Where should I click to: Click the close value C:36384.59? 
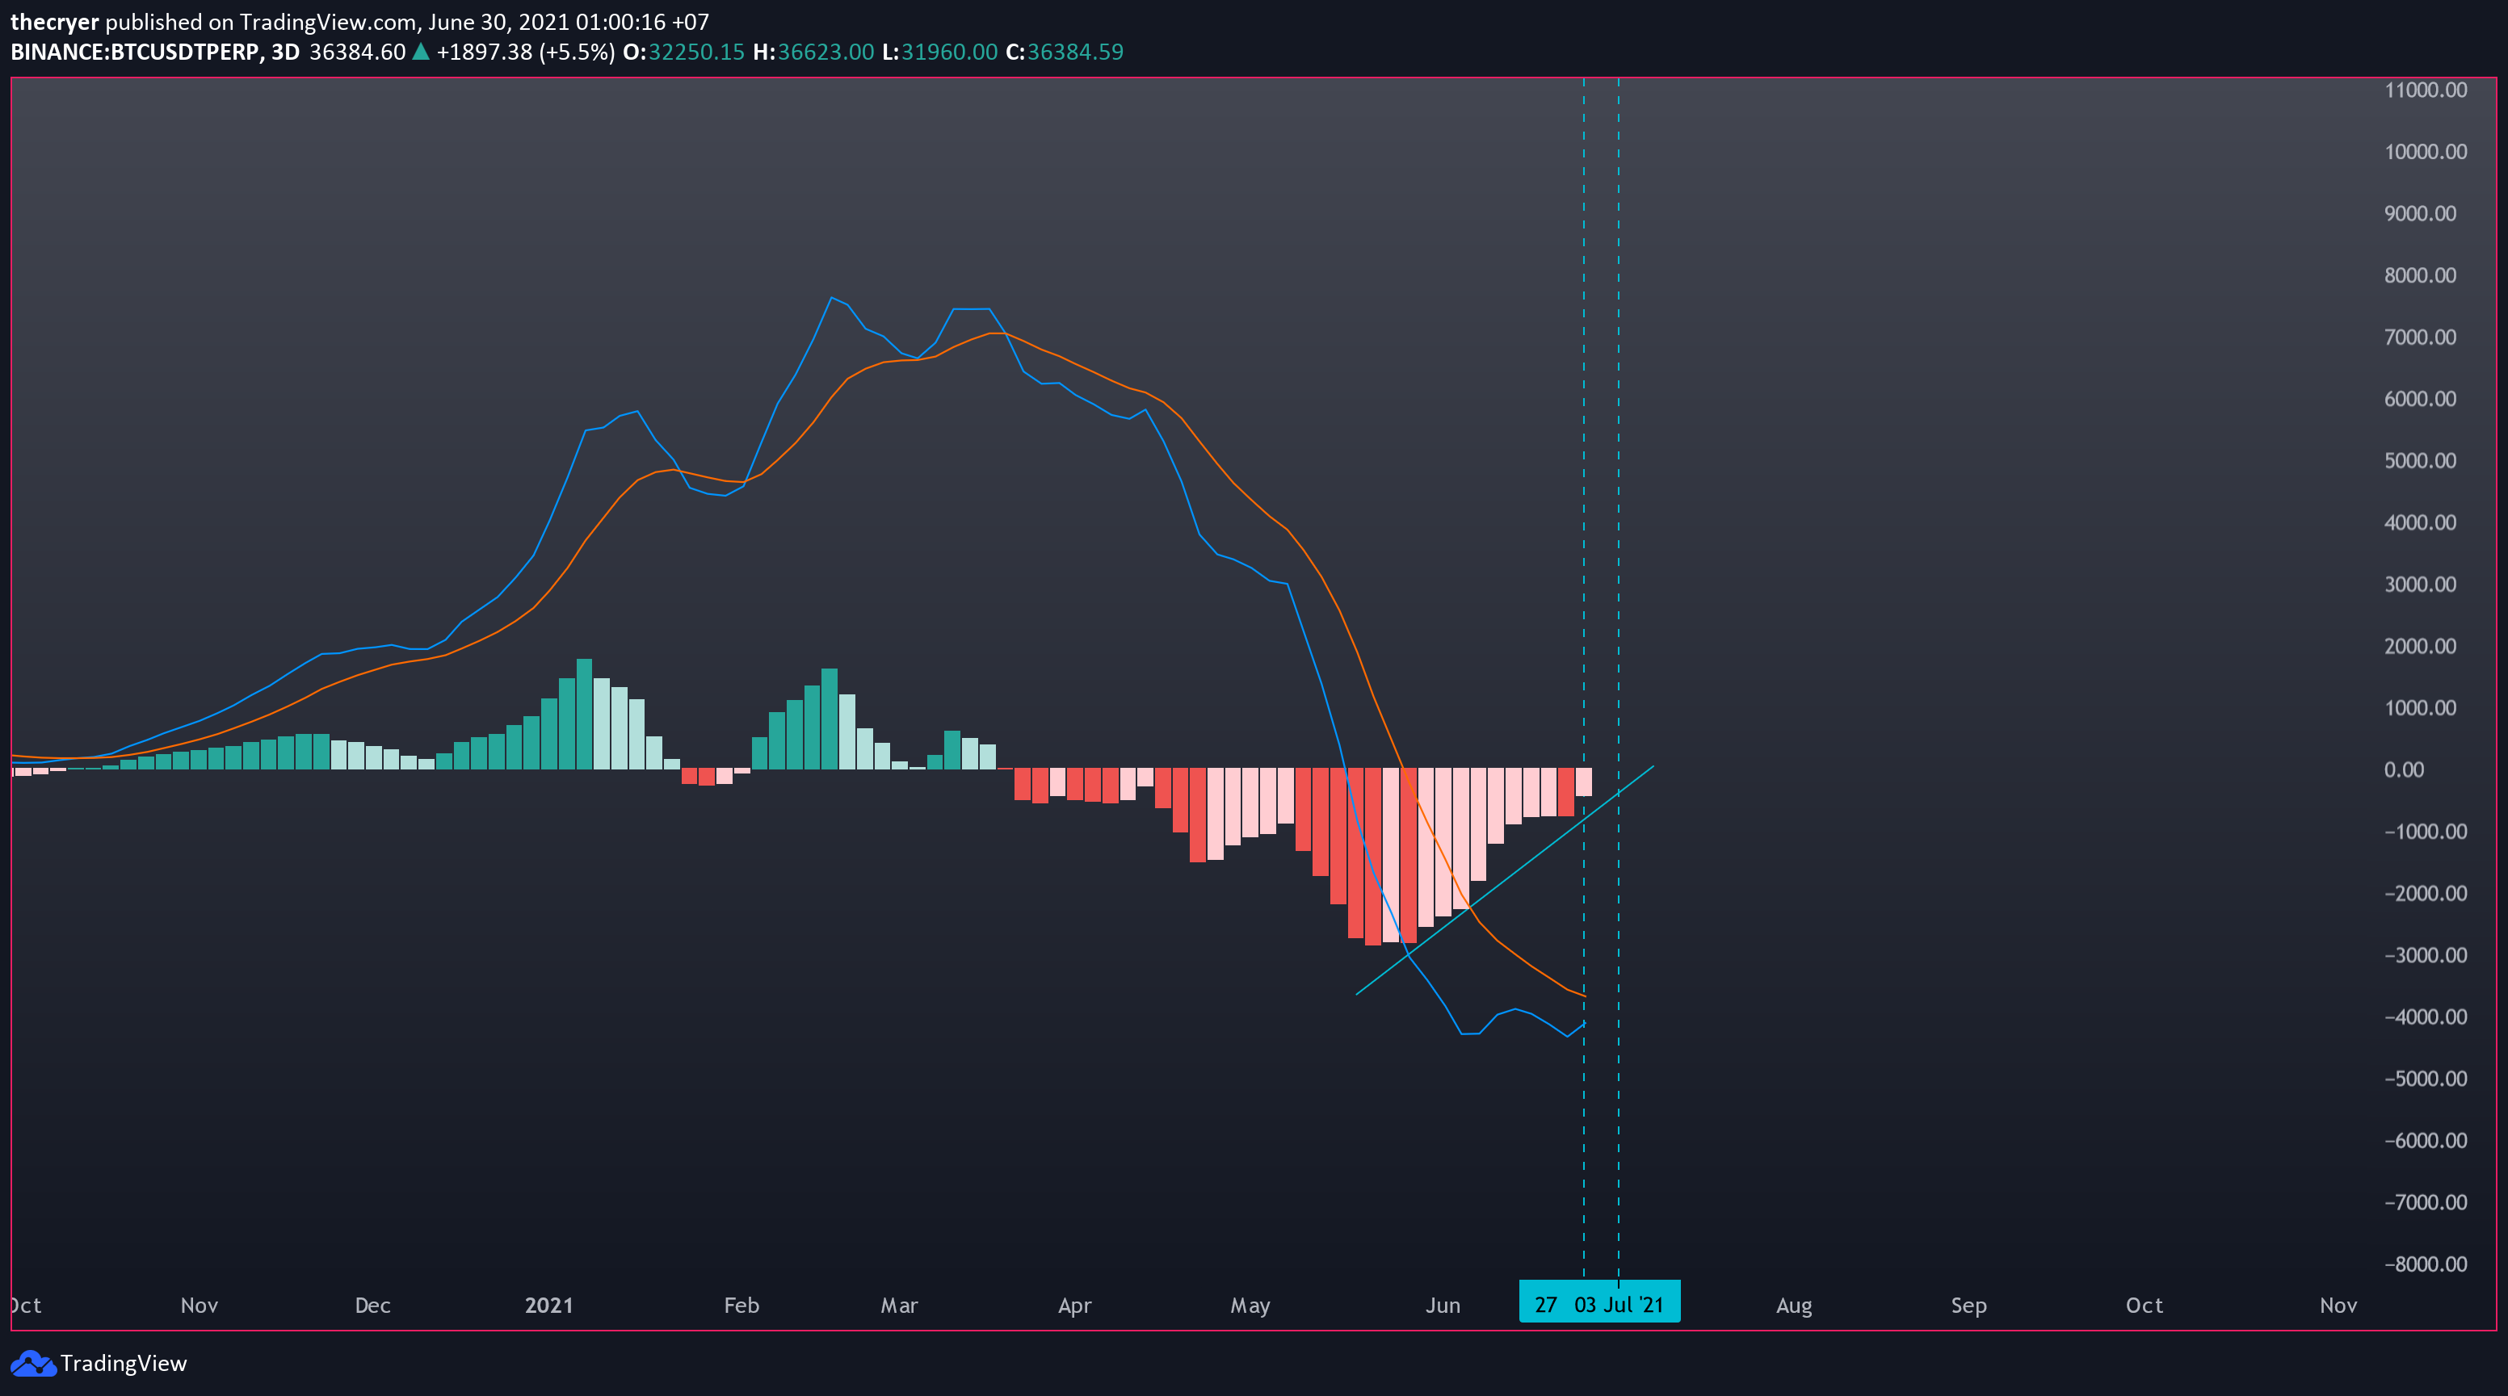[x=1064, y=52]
